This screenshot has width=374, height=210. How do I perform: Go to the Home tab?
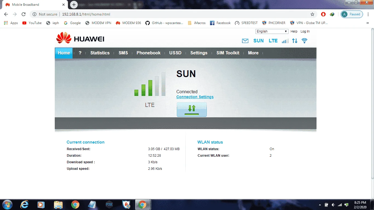click(64, 53)
